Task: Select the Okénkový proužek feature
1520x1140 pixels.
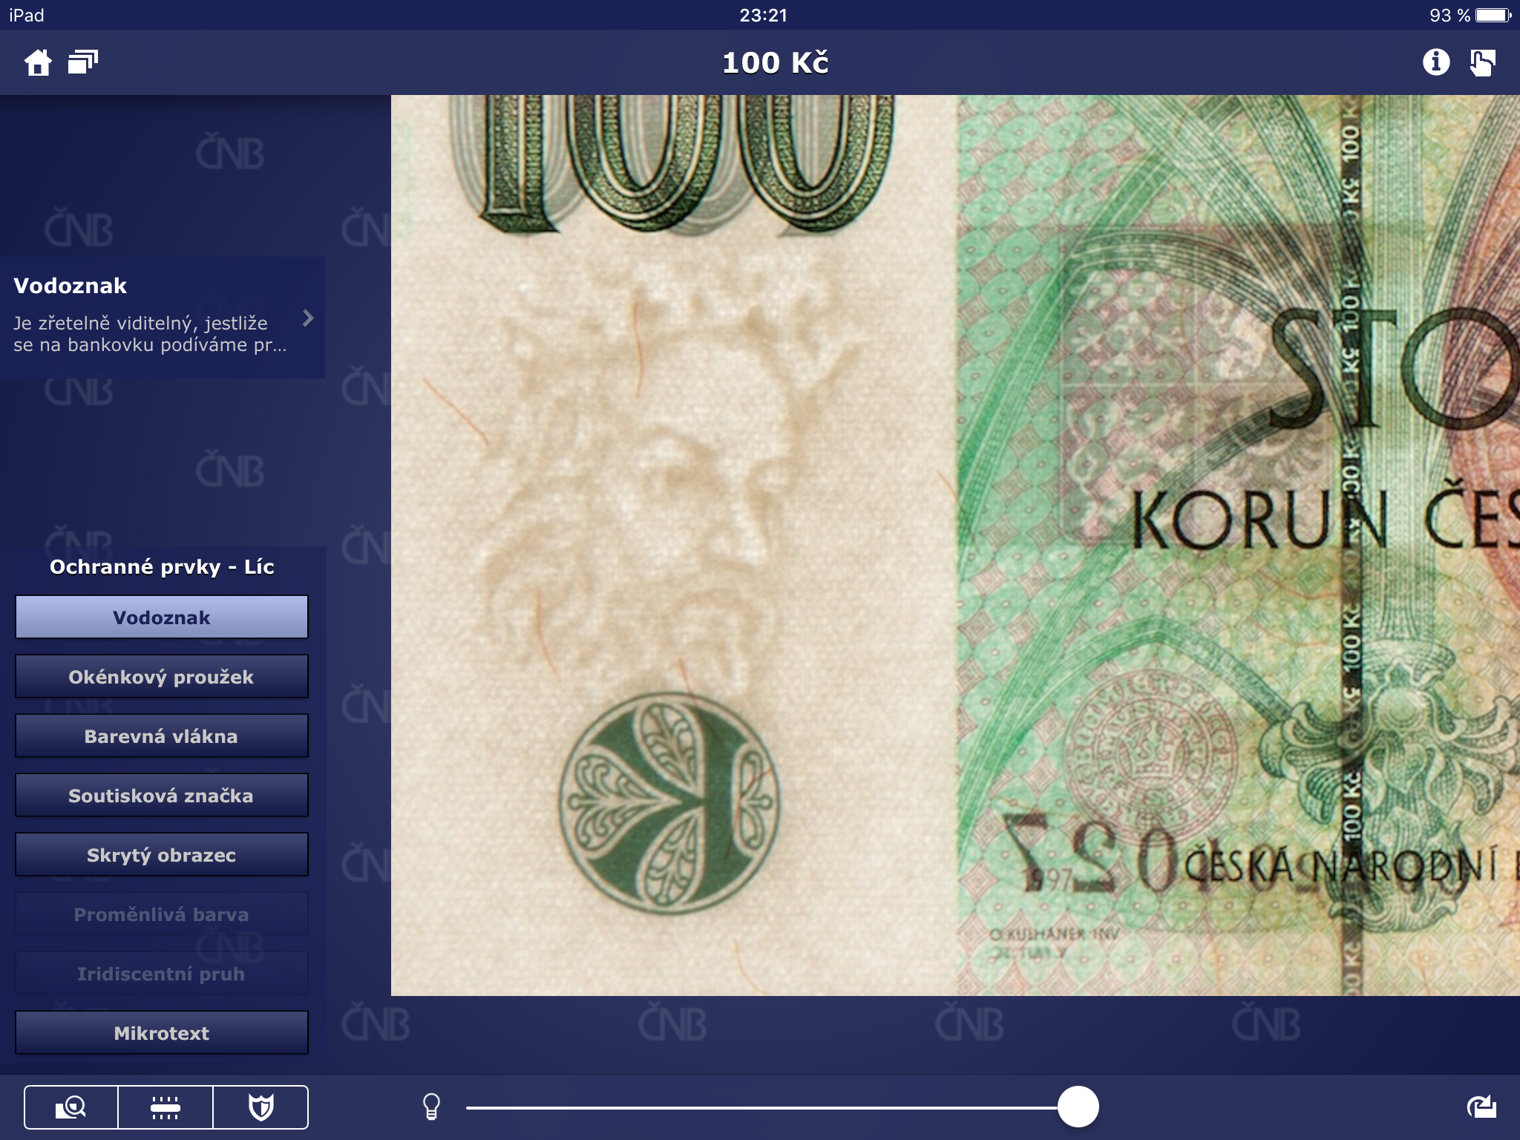Action: pos(162,676)
